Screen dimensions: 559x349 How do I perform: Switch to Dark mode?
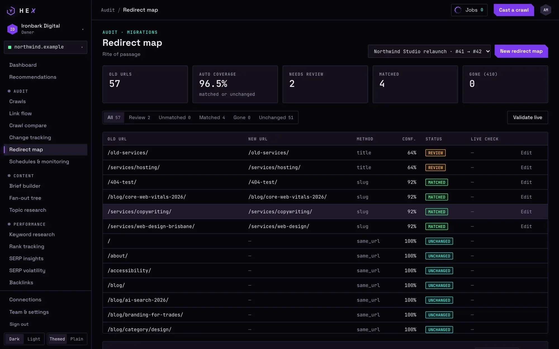[14, 339]
